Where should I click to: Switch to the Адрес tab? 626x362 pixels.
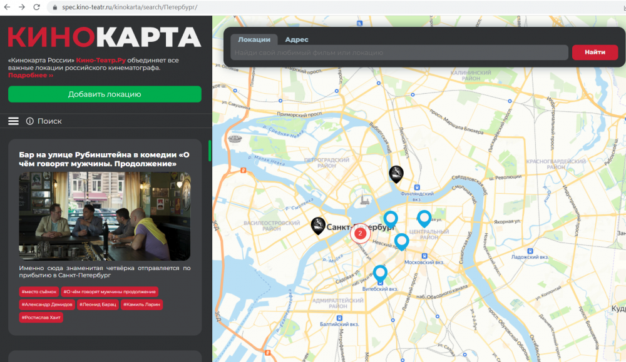click(297, 39)
